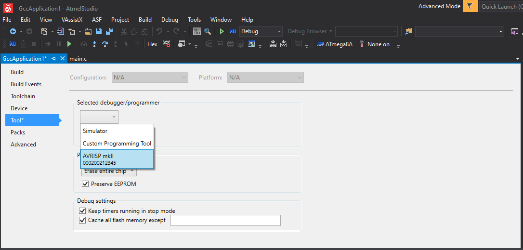Uncheck Keep timers running in stop mode

[x=82, y=211]
